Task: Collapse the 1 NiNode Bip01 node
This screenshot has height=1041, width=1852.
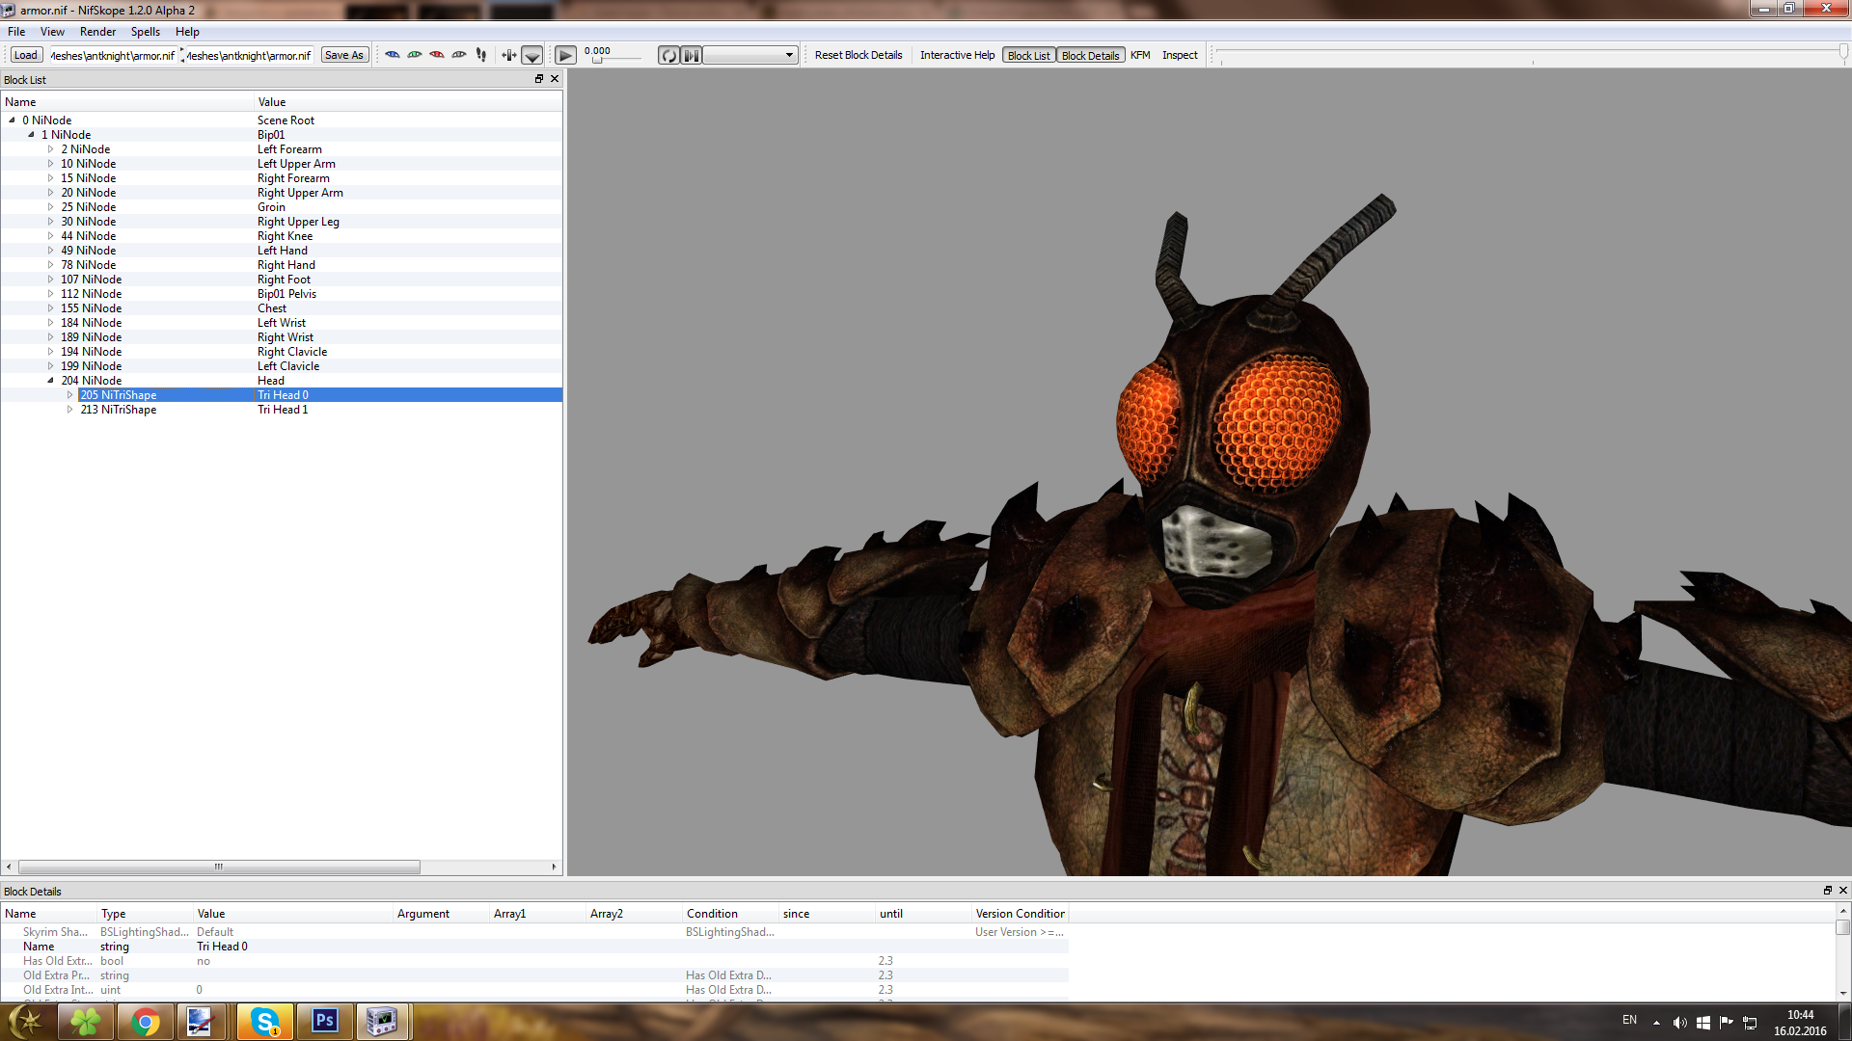Action: (x=31, y=135)
